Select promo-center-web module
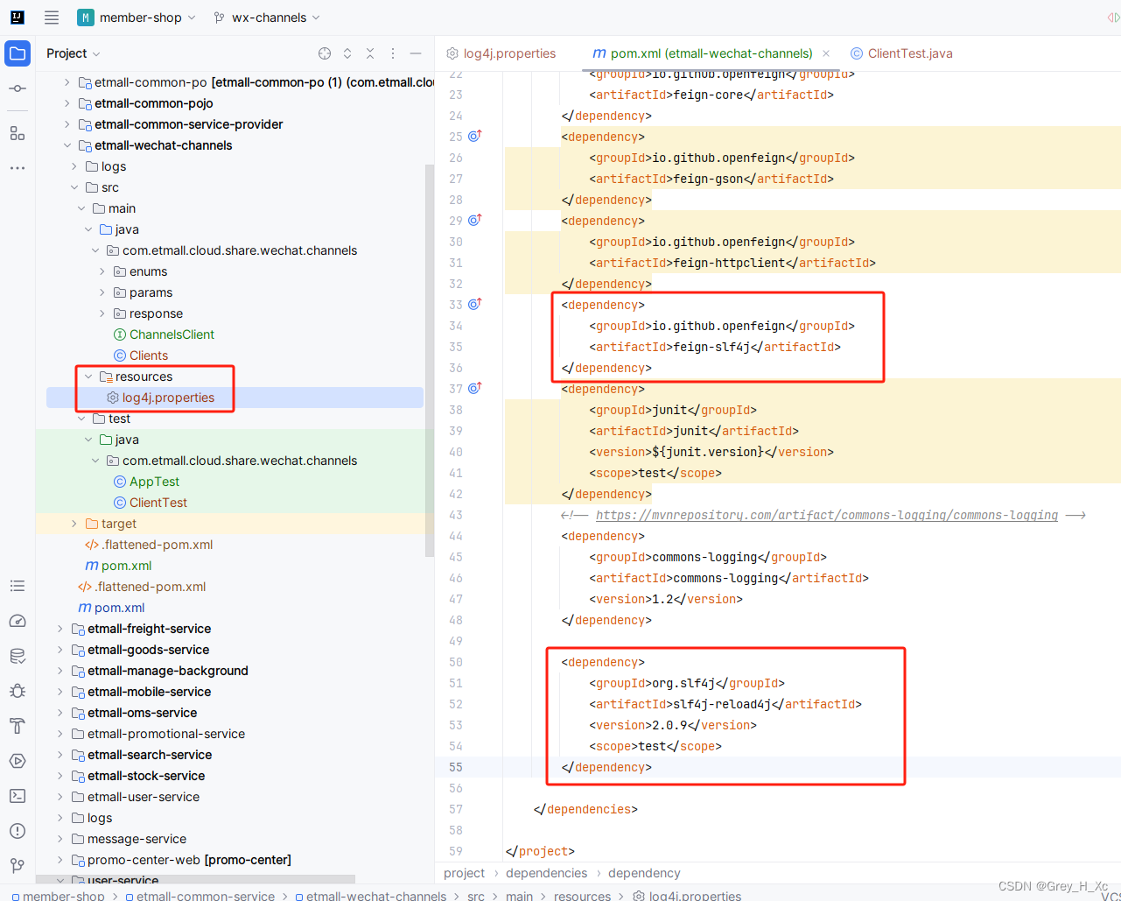 189,860
